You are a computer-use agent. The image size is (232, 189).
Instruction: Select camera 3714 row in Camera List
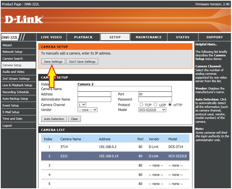tap(115, 146)
